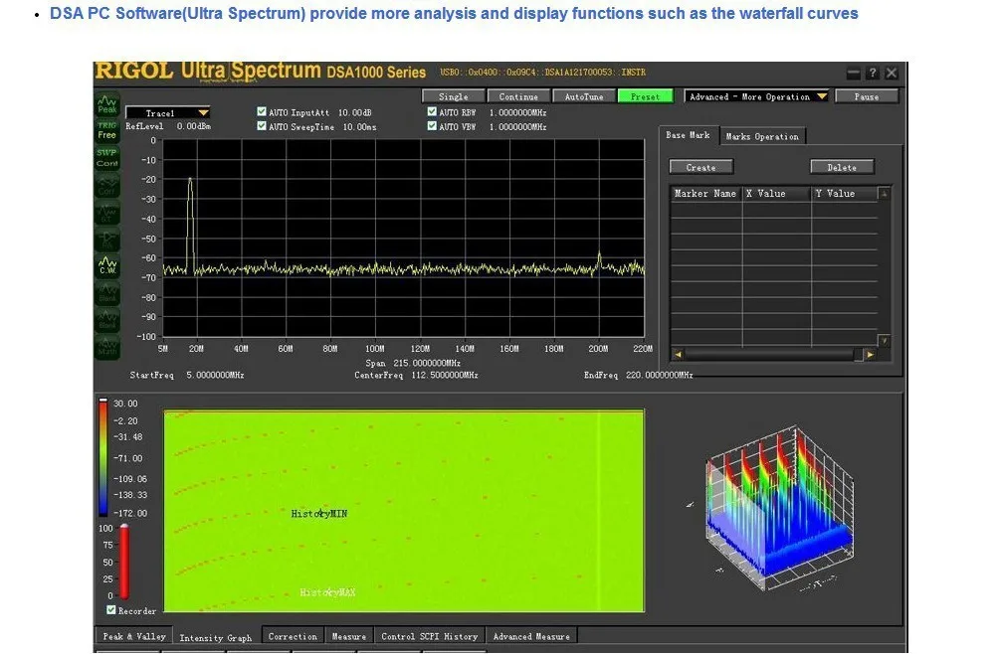The image size is (995, 654).
Task: Click the Create marker button
Action: pyautogui.click(x=701, y=167)
